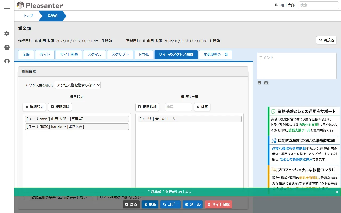Click the 権限追加 button
The height and width of the screenshot is (213, 341).
(147, 107)
